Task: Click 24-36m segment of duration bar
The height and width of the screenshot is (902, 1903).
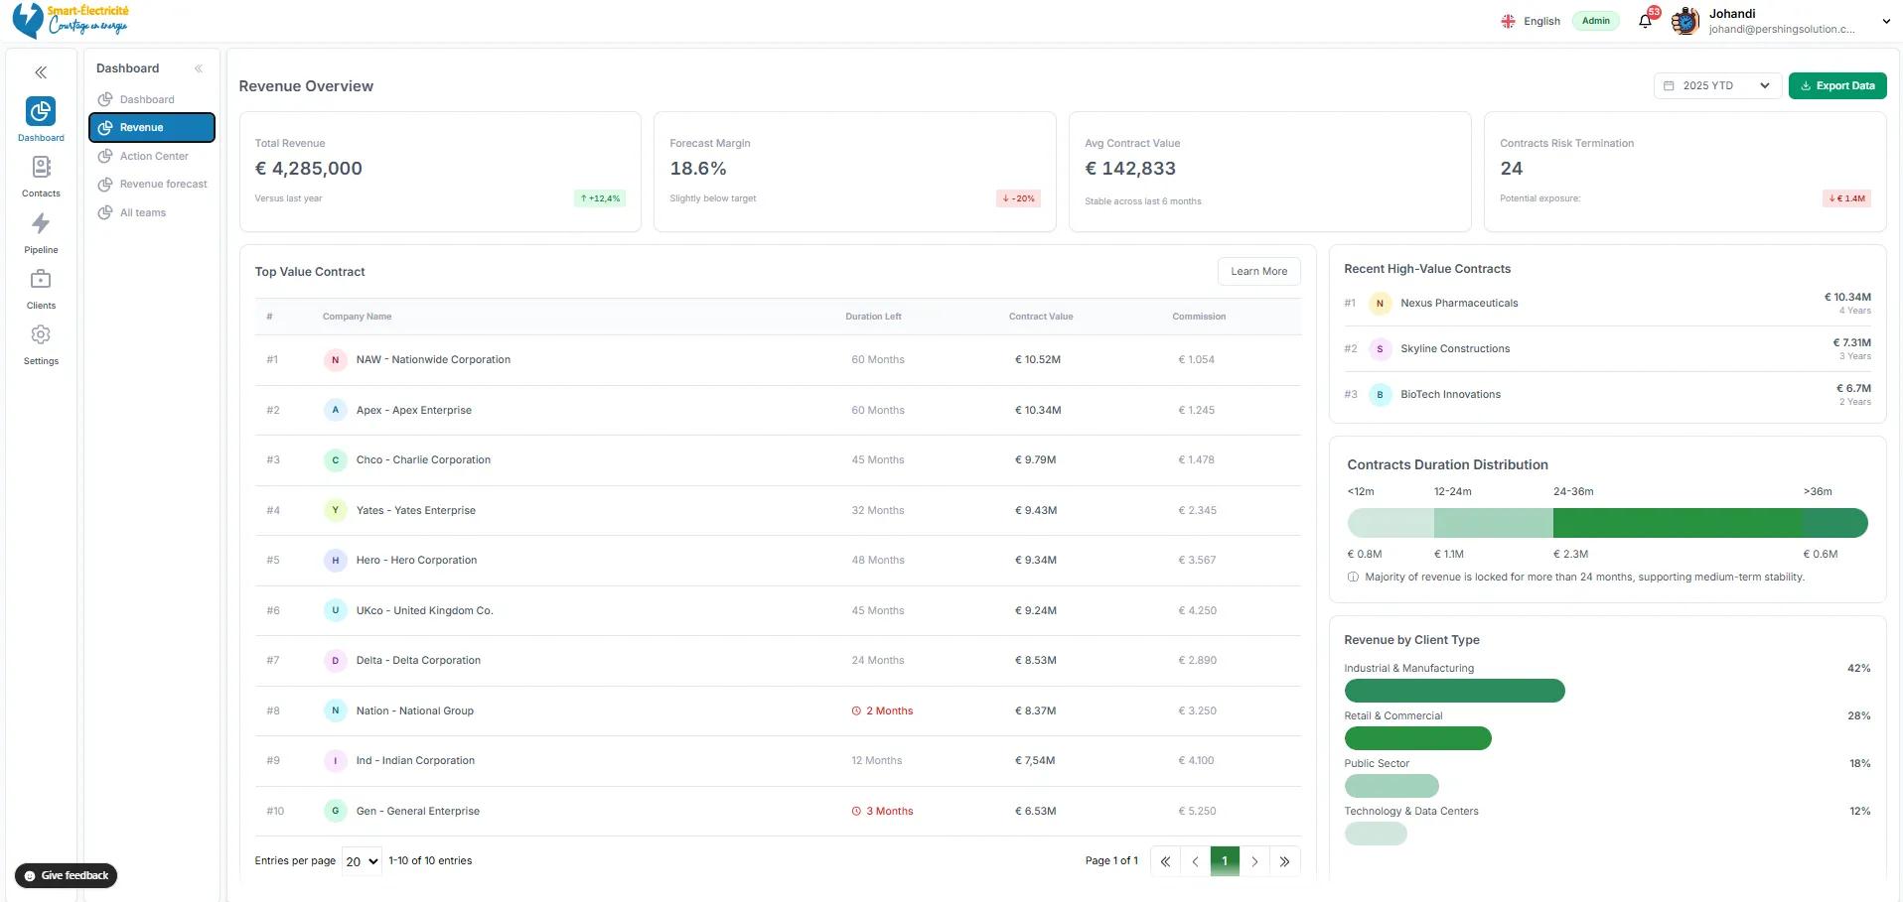Action: tap(1678, 522)
